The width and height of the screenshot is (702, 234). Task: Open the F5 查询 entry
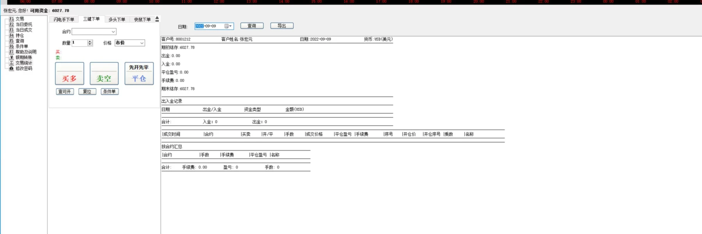[16, 41]
